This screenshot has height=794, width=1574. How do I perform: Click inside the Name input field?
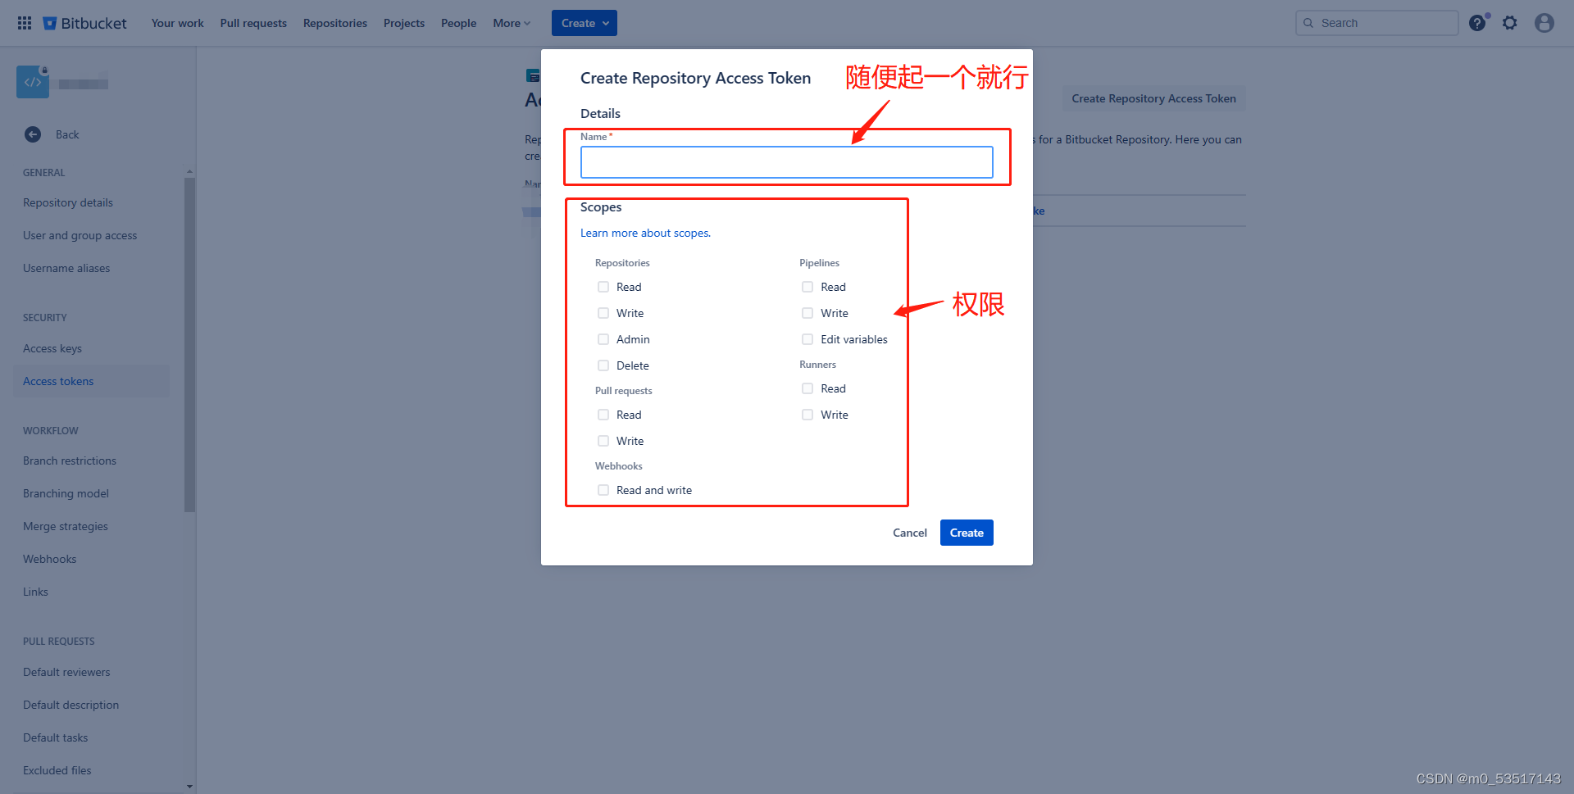[x=785, y=161]
